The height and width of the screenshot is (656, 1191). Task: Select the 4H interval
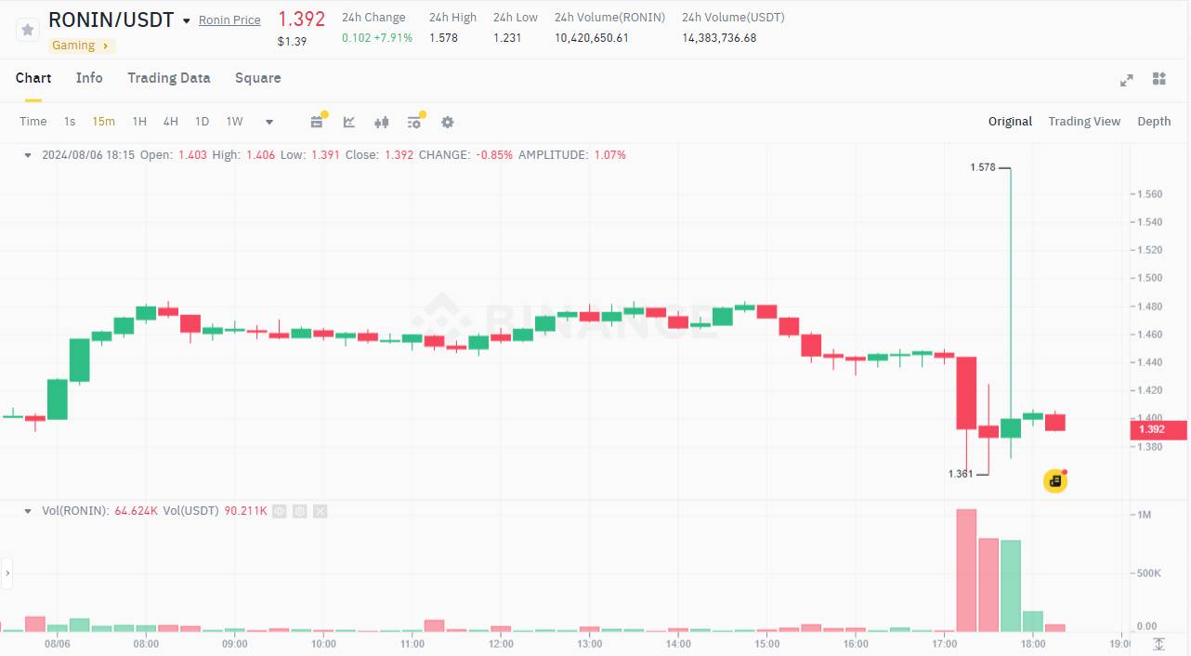[171, 121]
